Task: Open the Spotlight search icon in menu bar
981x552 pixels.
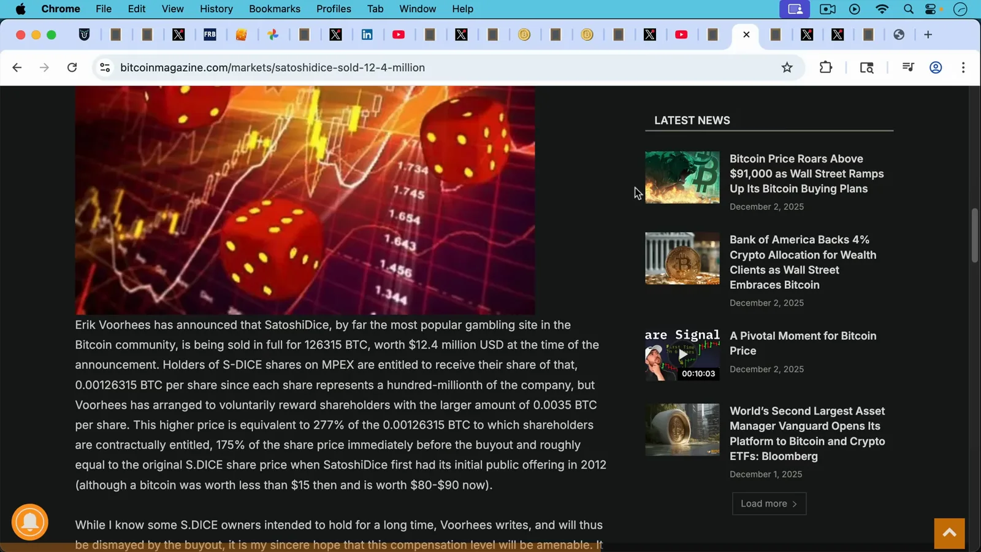Action: coord(909,9)
